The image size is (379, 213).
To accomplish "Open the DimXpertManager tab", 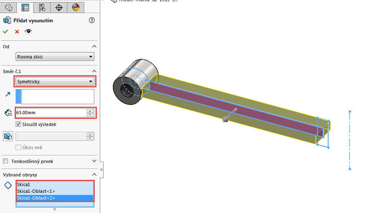I will (59, 7).
